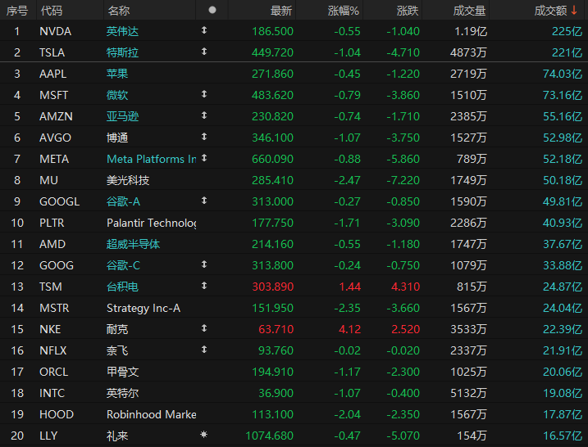Select the 甲骨文 stock name
The image size is (588, 447).
tap(123, 372)
